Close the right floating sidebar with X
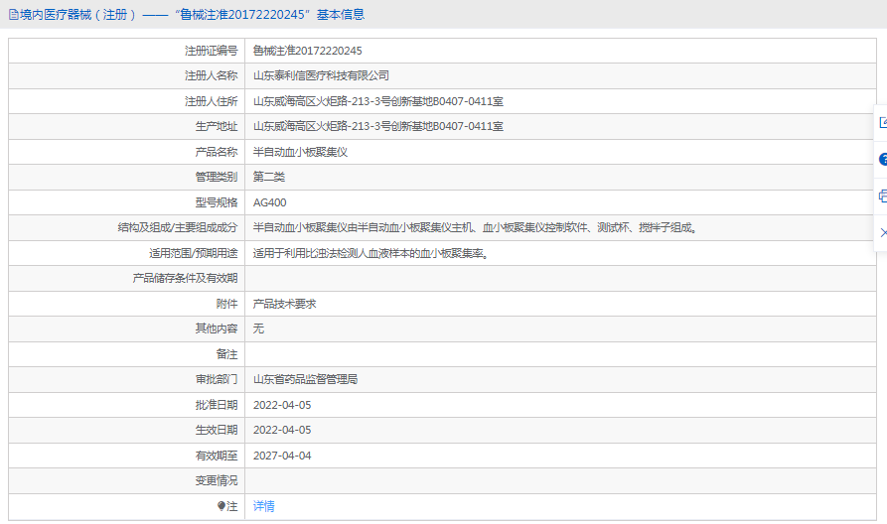The image size is (887, 524). tap(884, 232)
